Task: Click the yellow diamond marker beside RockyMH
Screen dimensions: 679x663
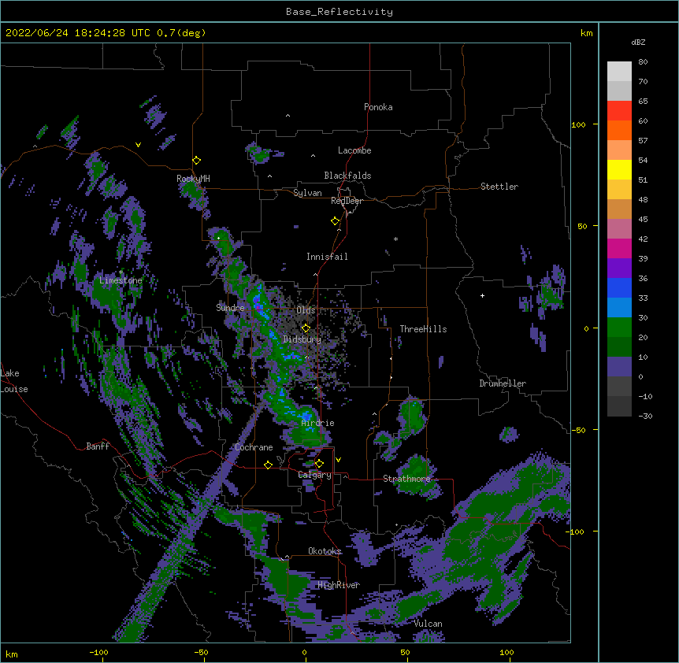Action: 196,161
